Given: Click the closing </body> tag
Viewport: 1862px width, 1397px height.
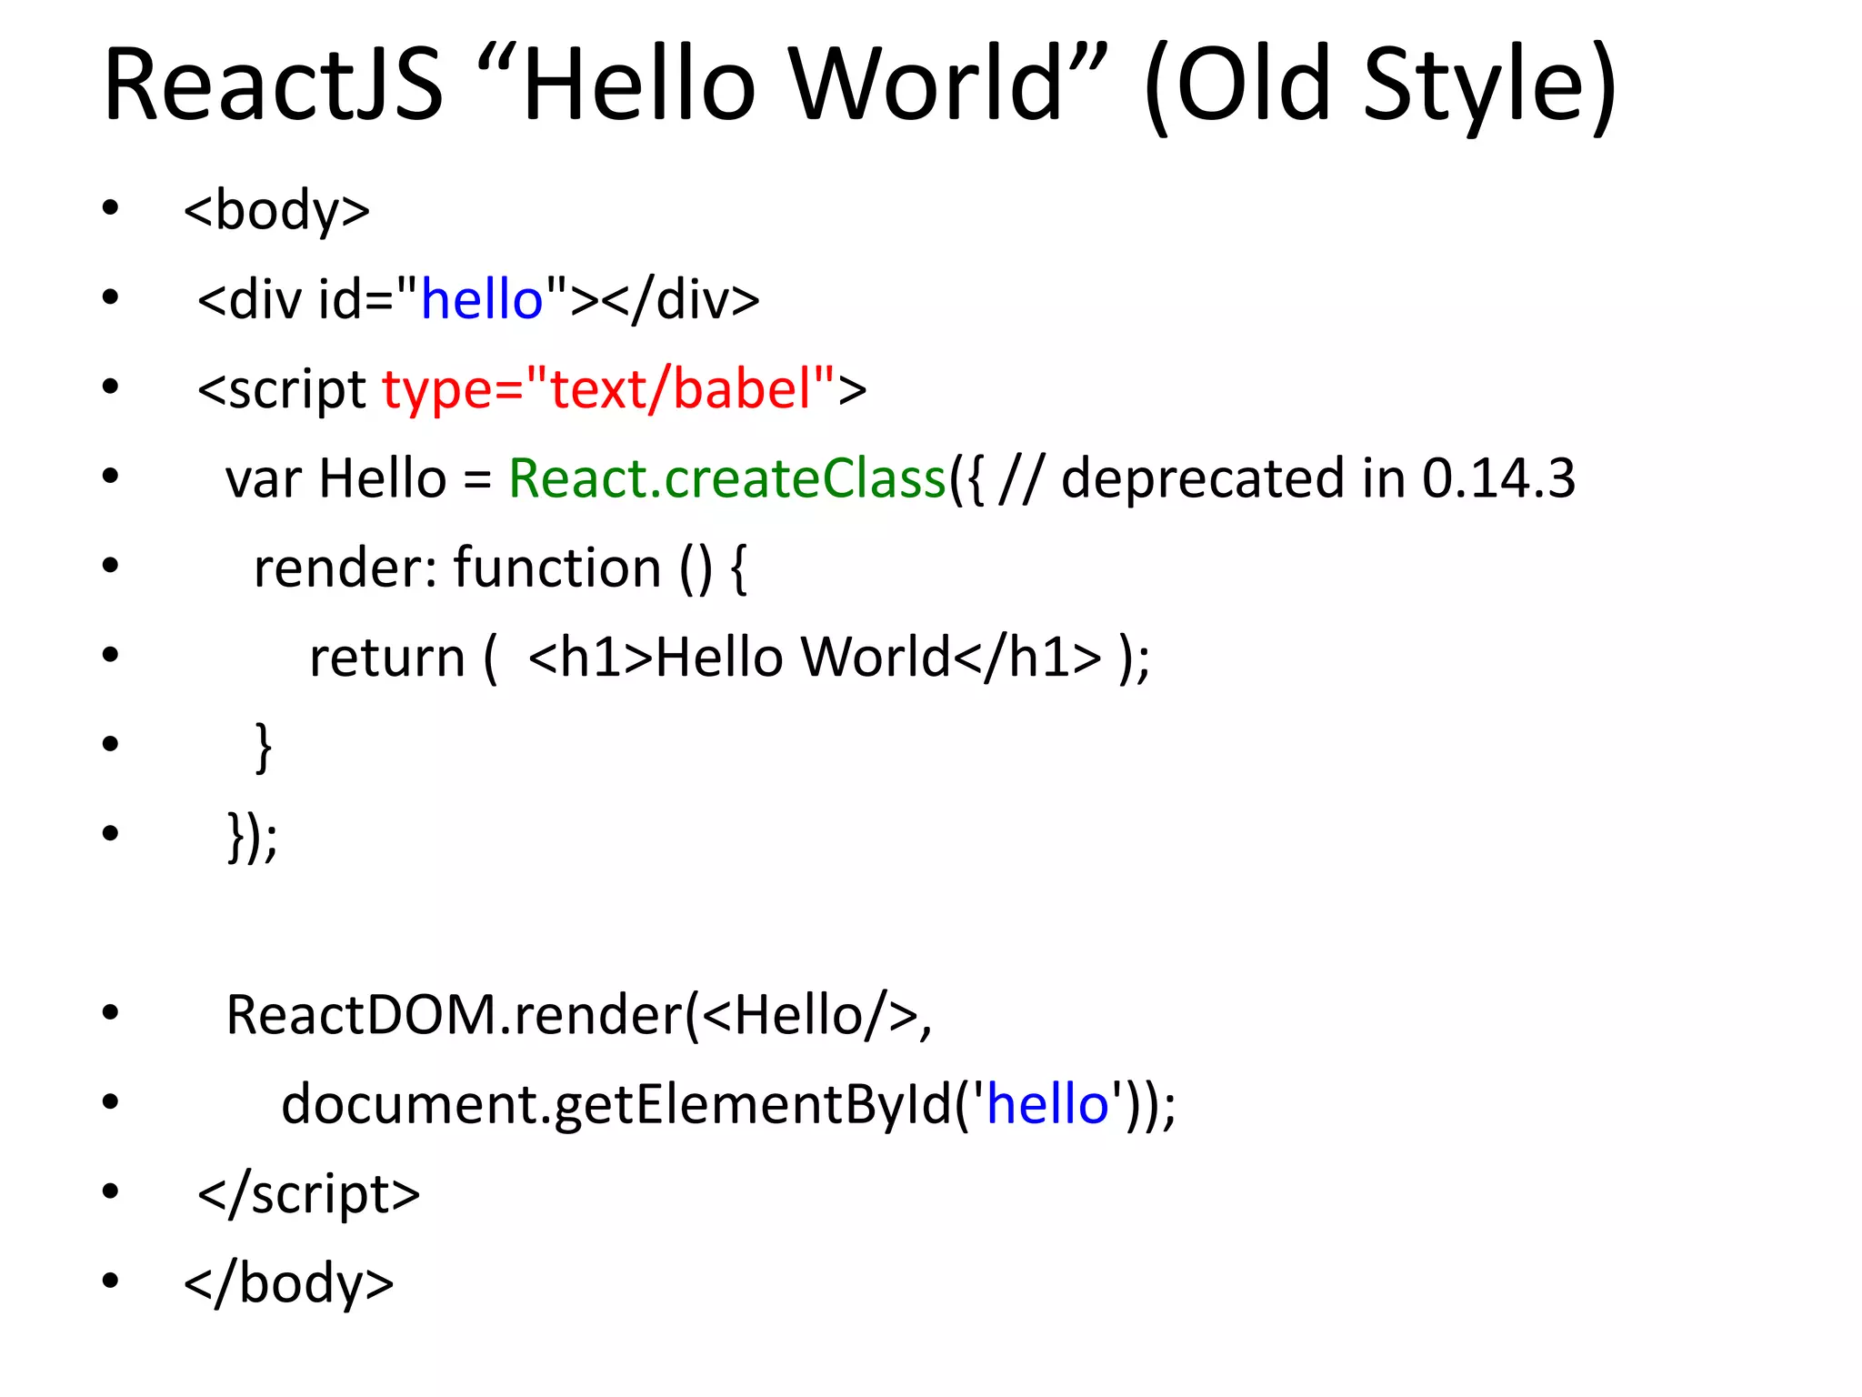Looking at the screenshot, I should click(288, 1282).
